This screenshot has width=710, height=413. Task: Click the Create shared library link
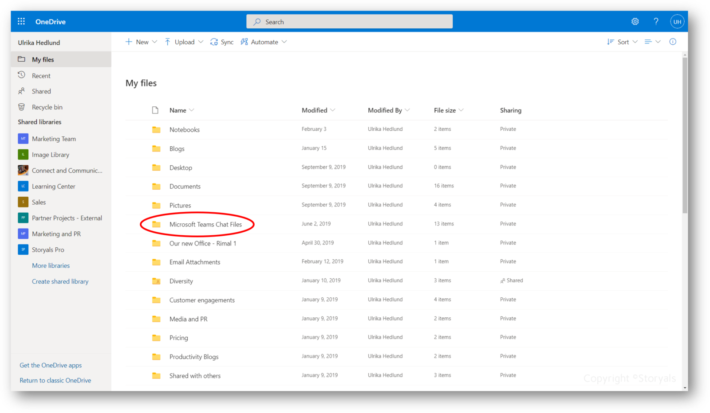click(60, 281)
